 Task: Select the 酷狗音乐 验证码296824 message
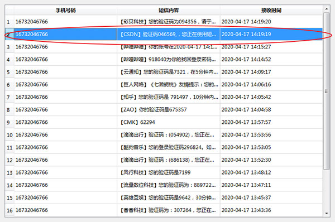(169, 147)
